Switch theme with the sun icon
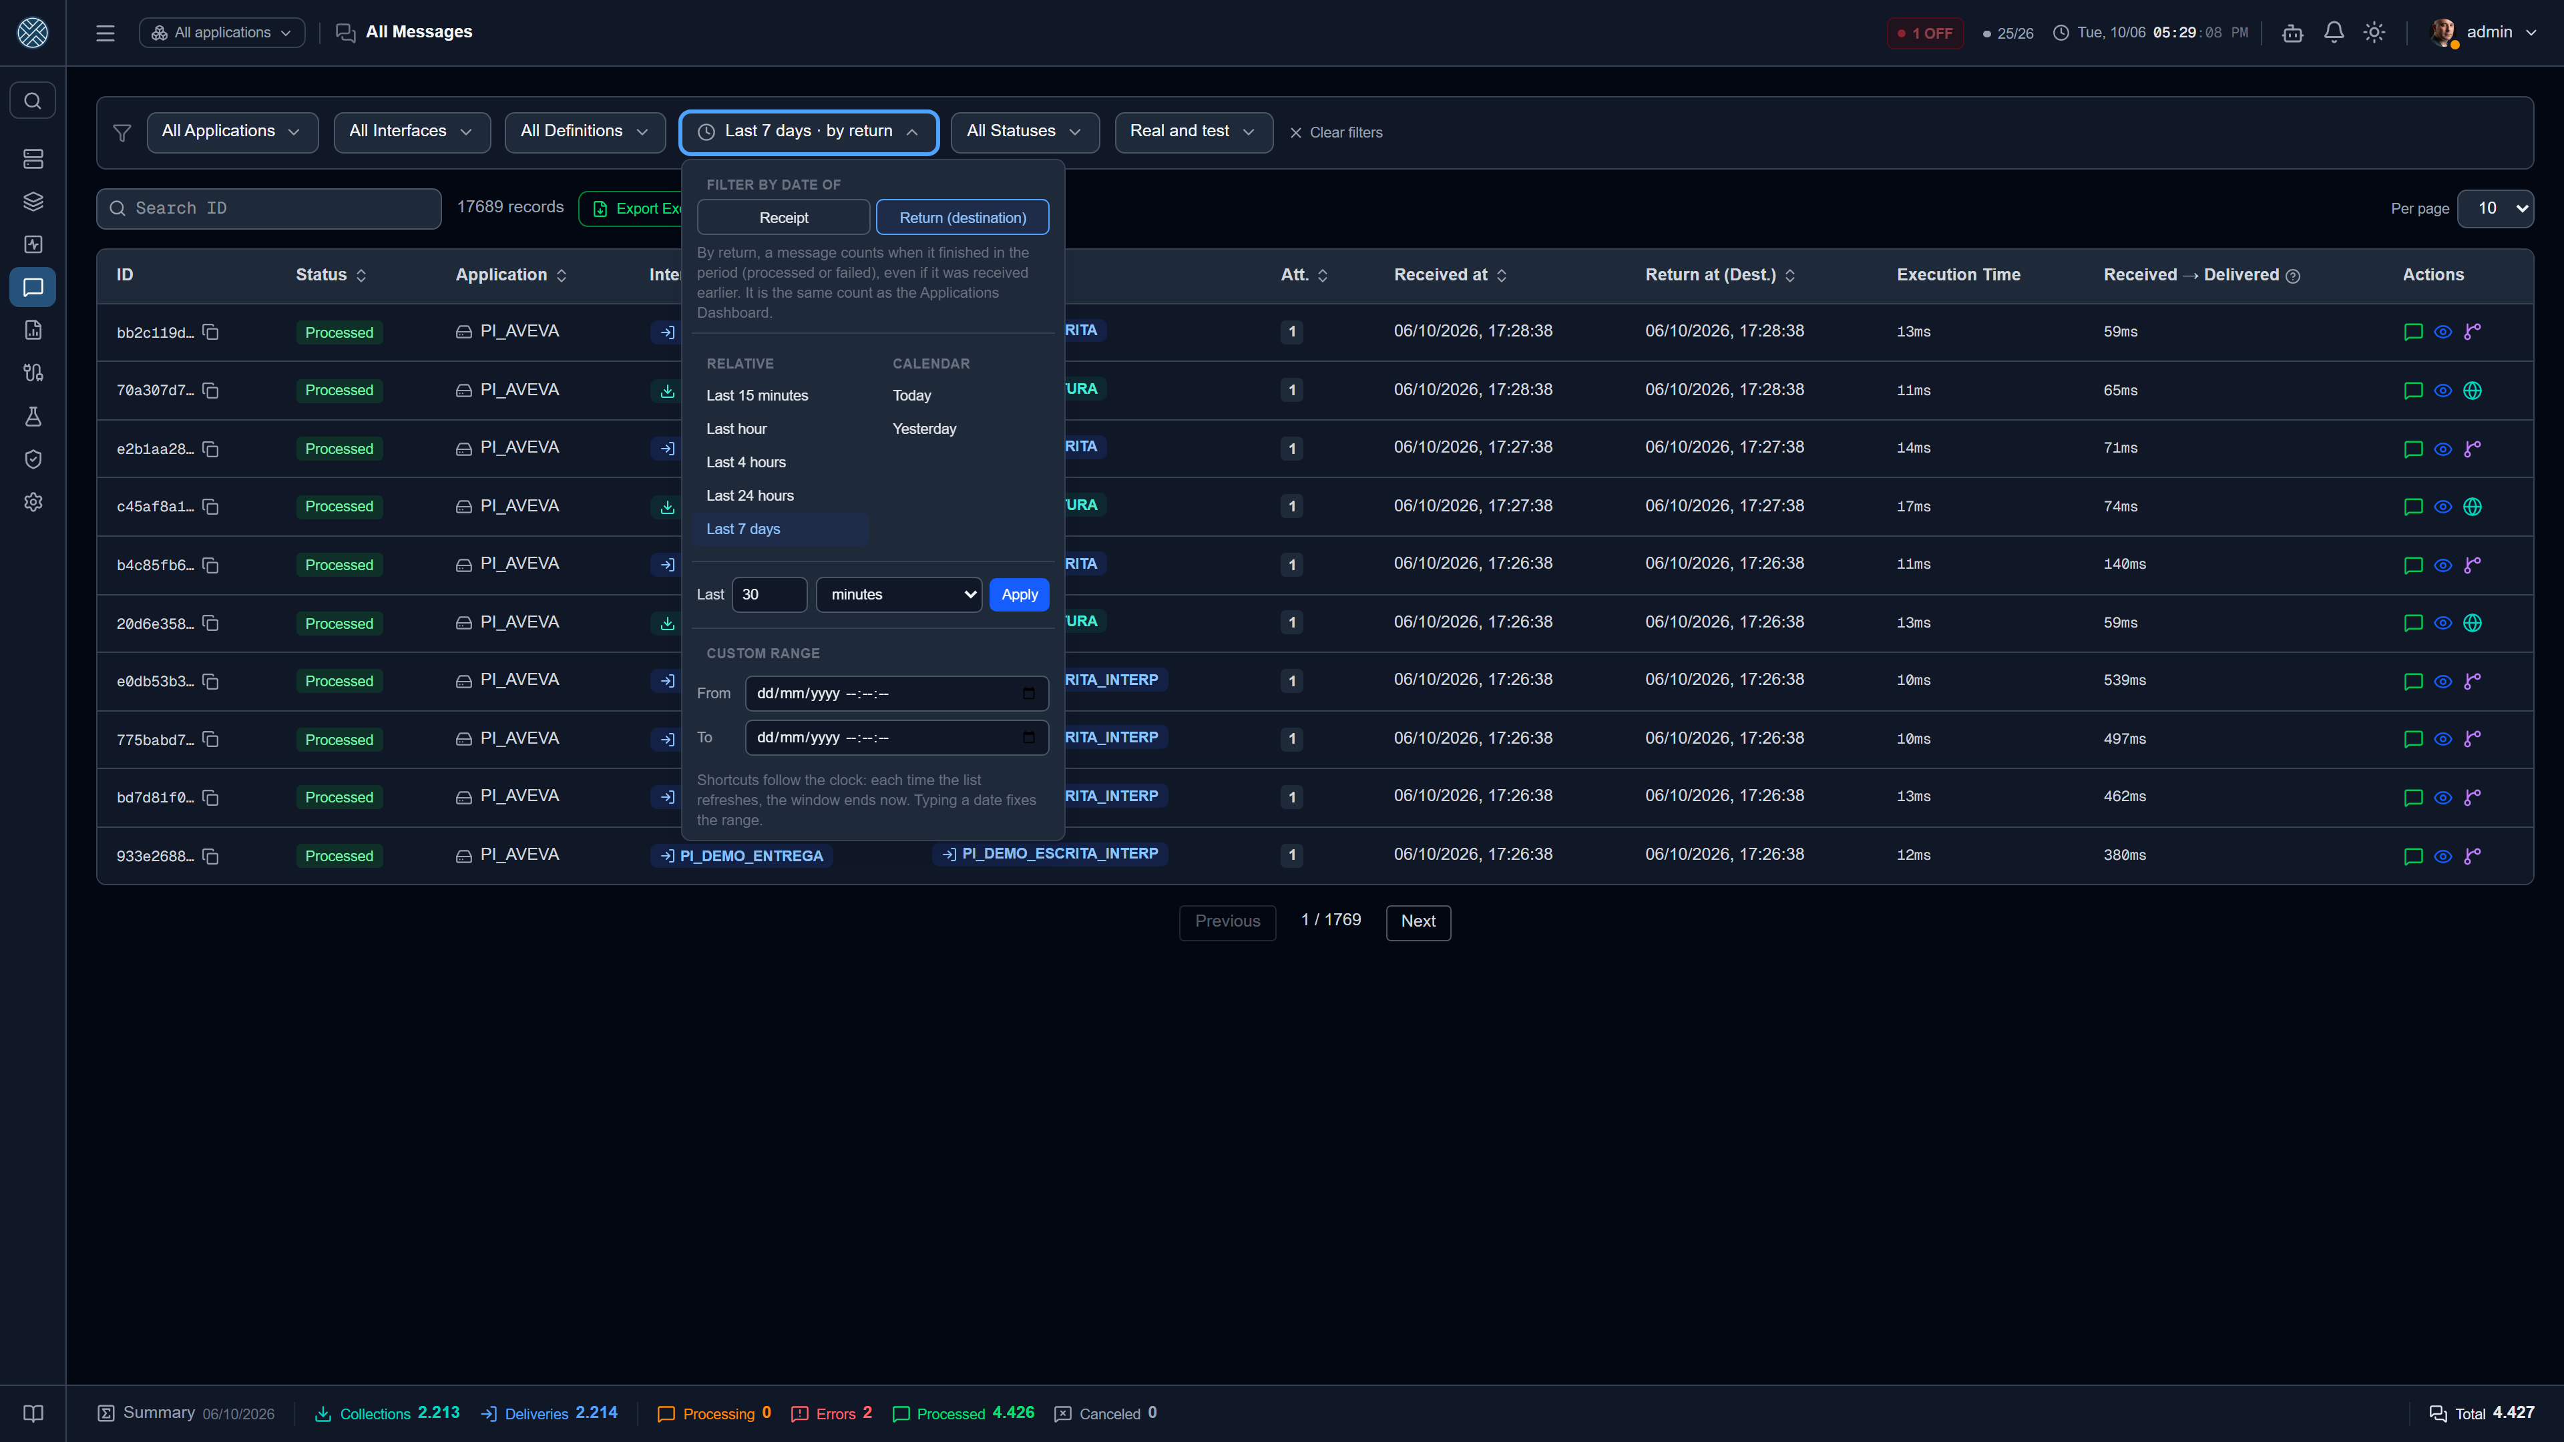 (2375, 33)
